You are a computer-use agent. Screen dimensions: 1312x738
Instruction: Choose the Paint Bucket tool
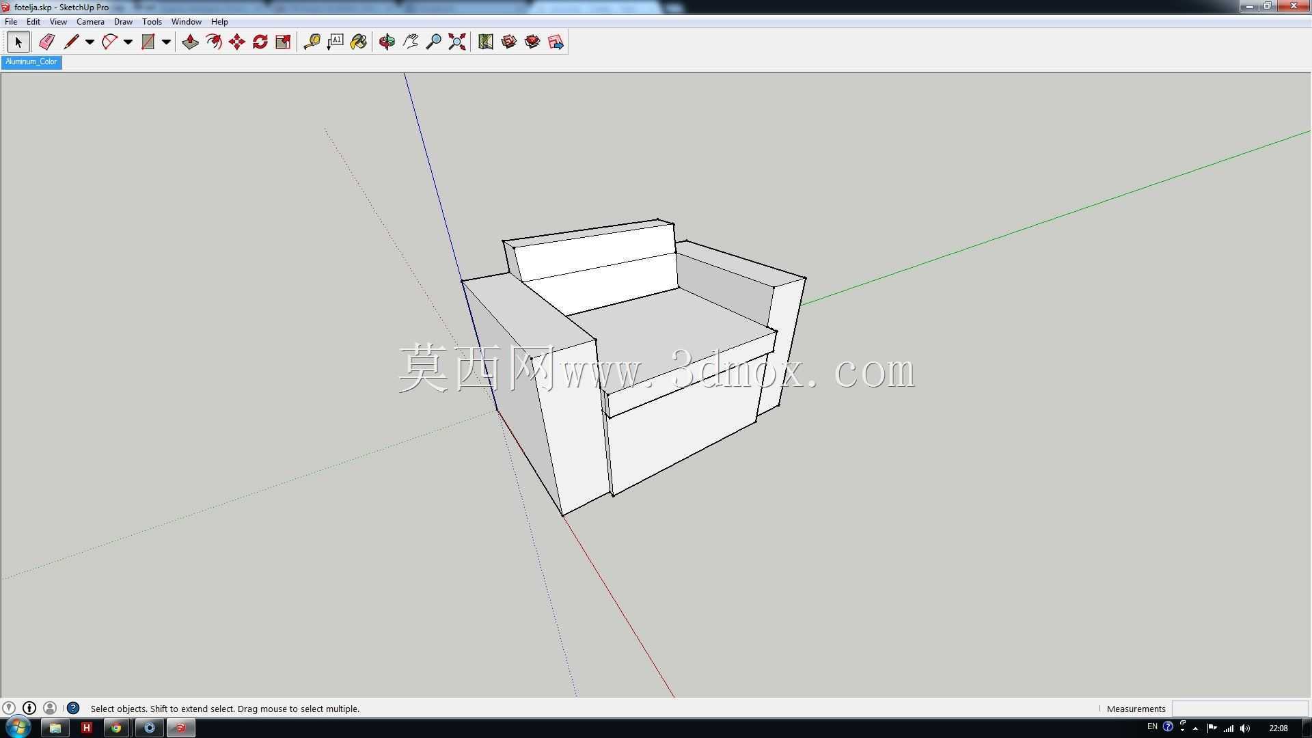coord(359,42)
